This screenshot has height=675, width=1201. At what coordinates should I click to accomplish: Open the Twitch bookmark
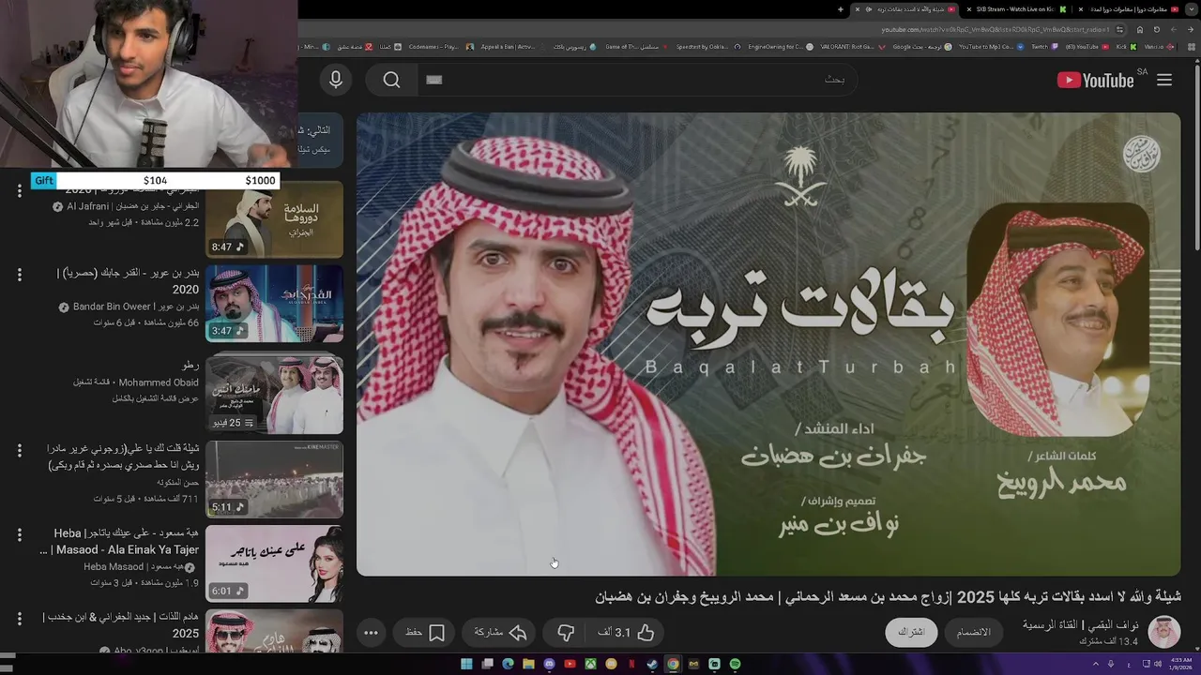click(1044, 46)
